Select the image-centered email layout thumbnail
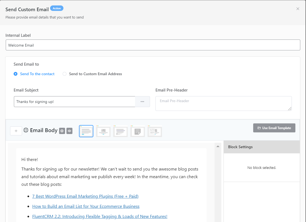 tap(103, 131)
